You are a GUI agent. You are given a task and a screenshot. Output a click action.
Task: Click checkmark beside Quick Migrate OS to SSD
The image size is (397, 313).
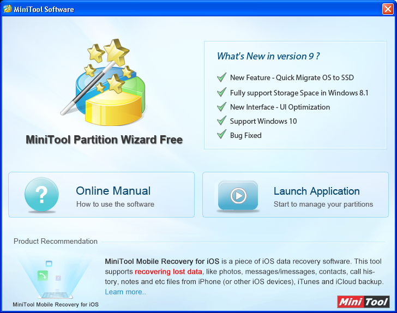point(221,77)
